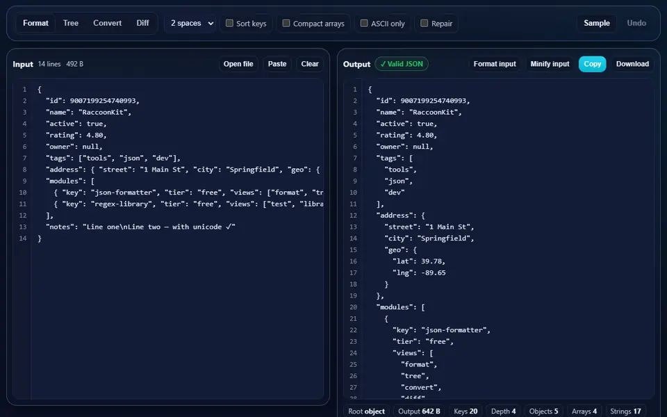667x417 pixels.
Task: Click the Objects 5 stat
Action: 543,411
